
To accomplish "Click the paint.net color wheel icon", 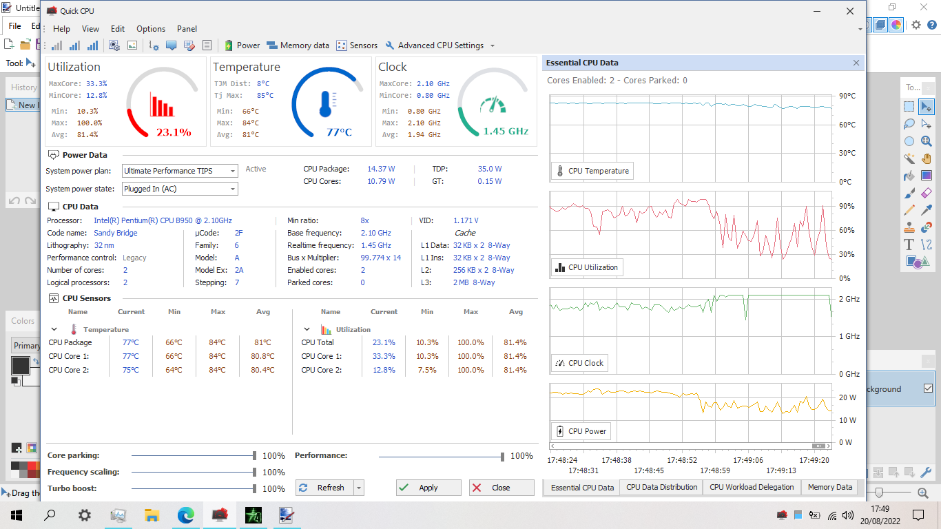I will coord(896,25).
